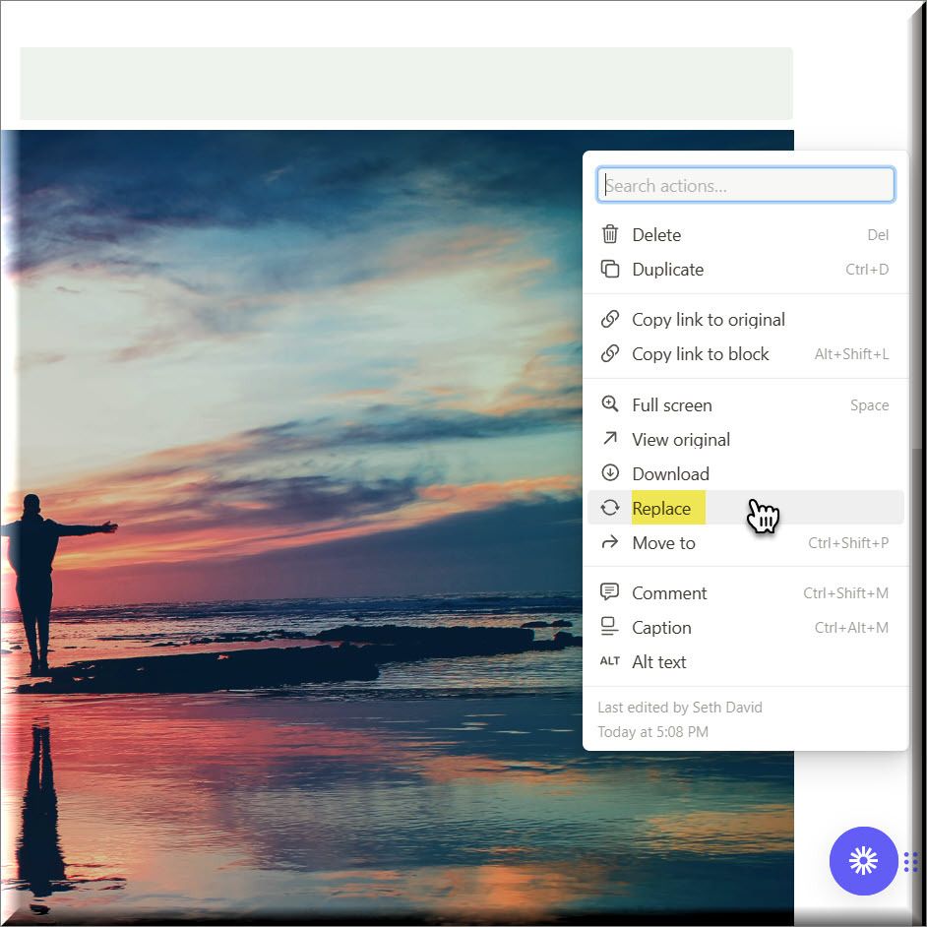Click the Del shortcut label
This screenshot has width=927, height=927.
(878, 235)
